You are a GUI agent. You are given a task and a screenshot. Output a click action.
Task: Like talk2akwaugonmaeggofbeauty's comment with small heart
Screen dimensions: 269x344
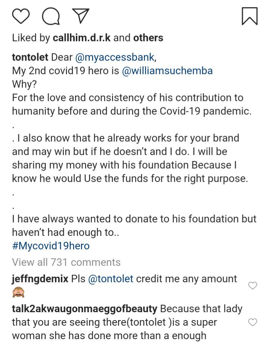[x=253, y=322]
